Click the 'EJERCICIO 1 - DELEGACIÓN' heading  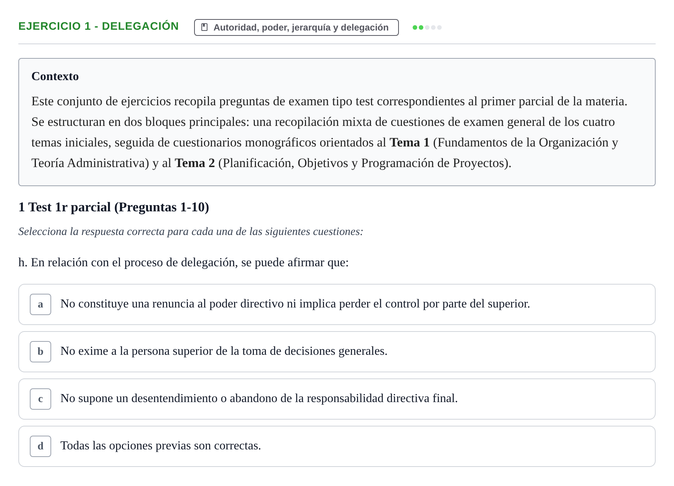pos(99,26)
